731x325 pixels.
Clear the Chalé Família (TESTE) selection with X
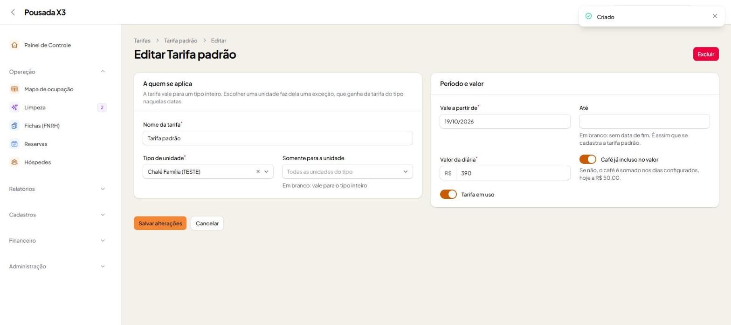(x=258, y=172)
